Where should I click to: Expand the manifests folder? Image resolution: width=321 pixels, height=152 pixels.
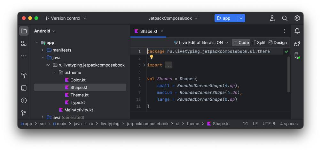(43, 50)
